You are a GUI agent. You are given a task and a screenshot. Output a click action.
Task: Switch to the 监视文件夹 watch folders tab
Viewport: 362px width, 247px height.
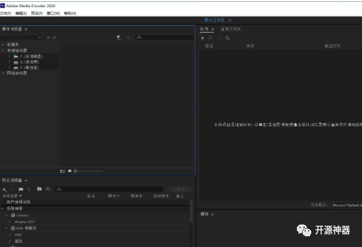coord(230,29)
